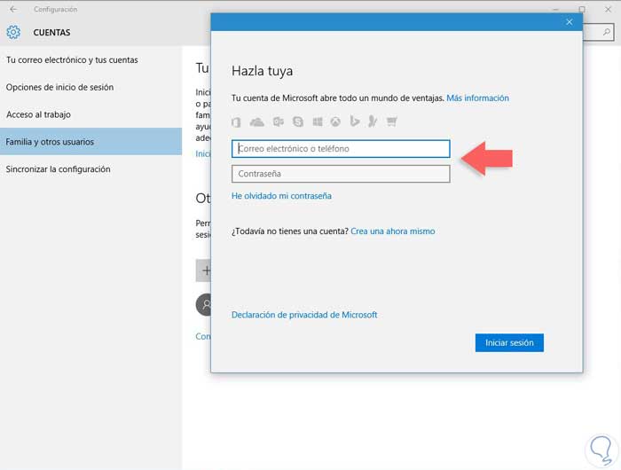621x470 pixels.
Task: Click the back arrow in Configuración
Action: (13, 9)
